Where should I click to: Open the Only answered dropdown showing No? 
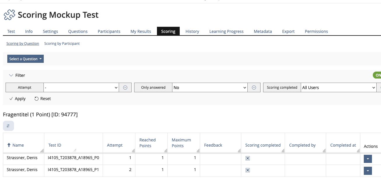(209, 87)
